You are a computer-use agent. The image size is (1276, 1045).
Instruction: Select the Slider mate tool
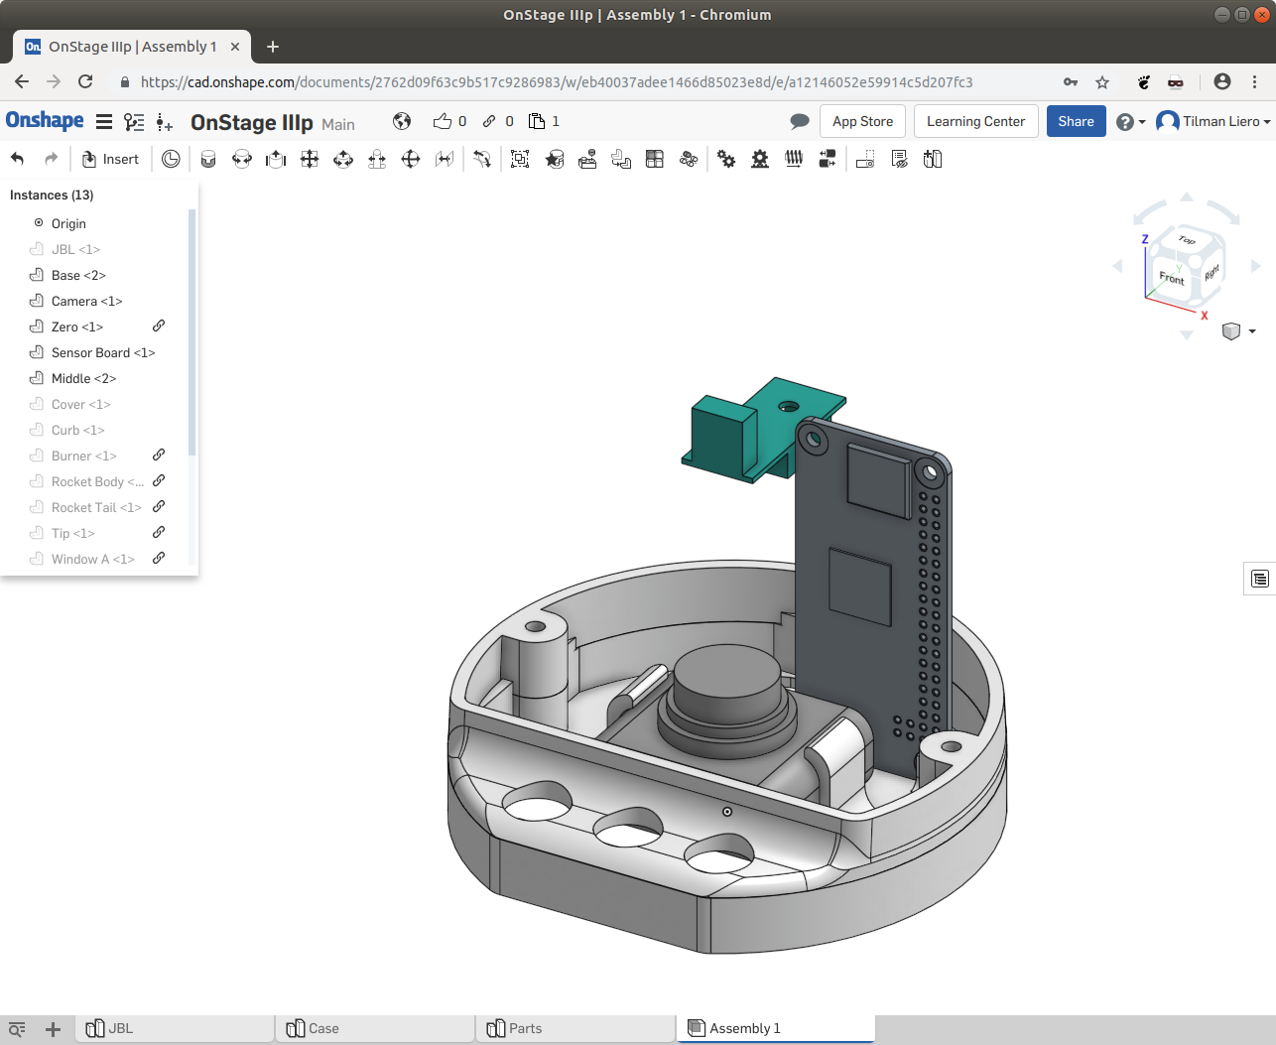point(276,159)
